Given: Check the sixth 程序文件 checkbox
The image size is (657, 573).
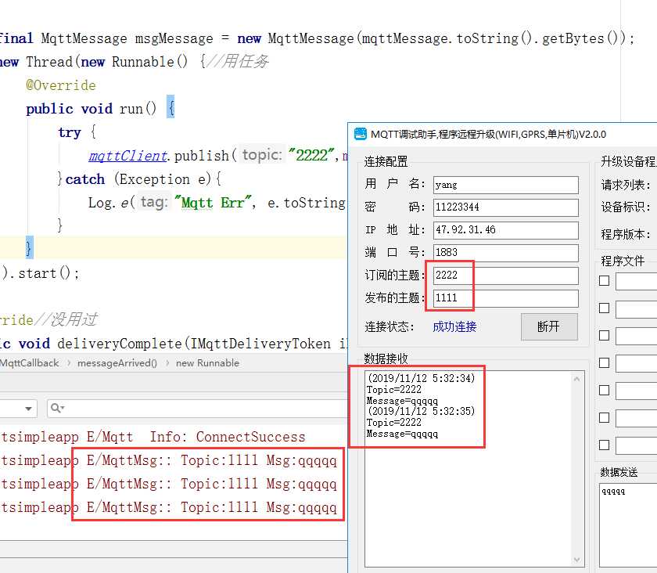Looking at the screenshot, I should (x=604, y=418).
